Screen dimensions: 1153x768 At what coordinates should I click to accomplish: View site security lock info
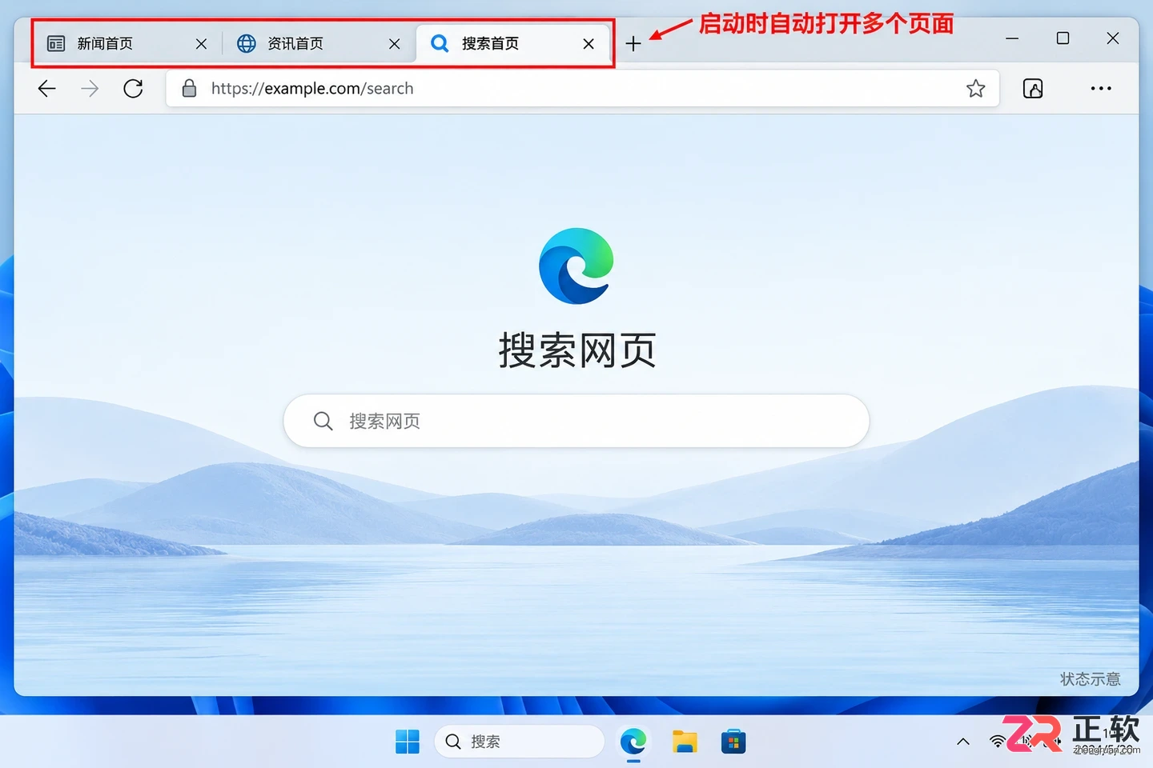(189, 88)
